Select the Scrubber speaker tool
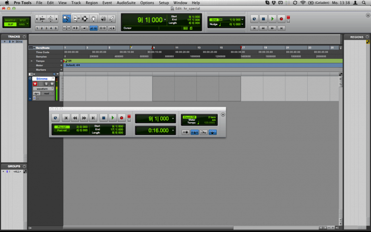Screen dimensions: 371x232 coord(103,19)
